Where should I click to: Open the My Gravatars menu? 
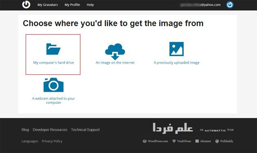coord(48,5)
